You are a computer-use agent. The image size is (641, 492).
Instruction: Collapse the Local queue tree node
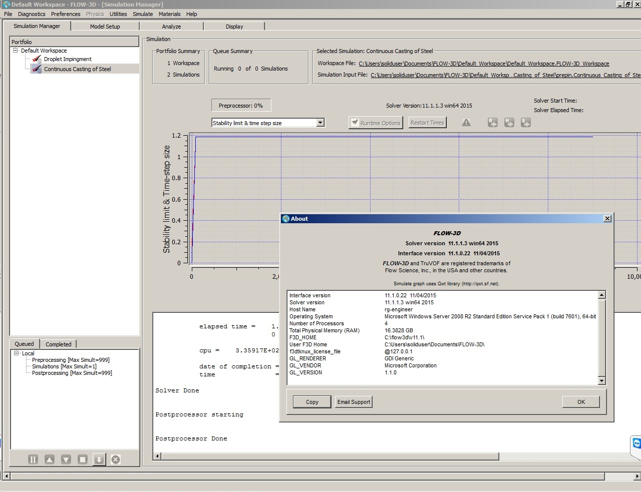tap(17, 353)
